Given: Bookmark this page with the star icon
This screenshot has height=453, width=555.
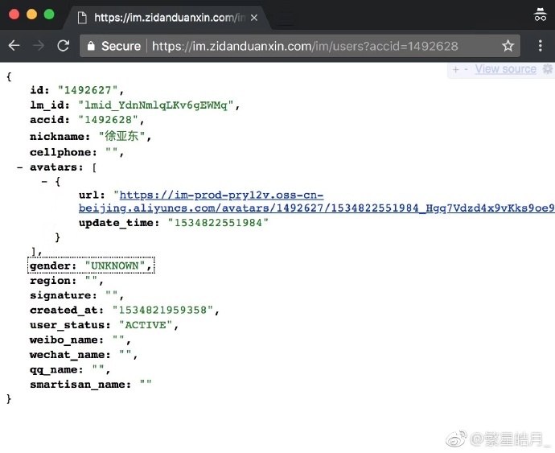Looking at the screenshot, I should (x=508, y=46).
